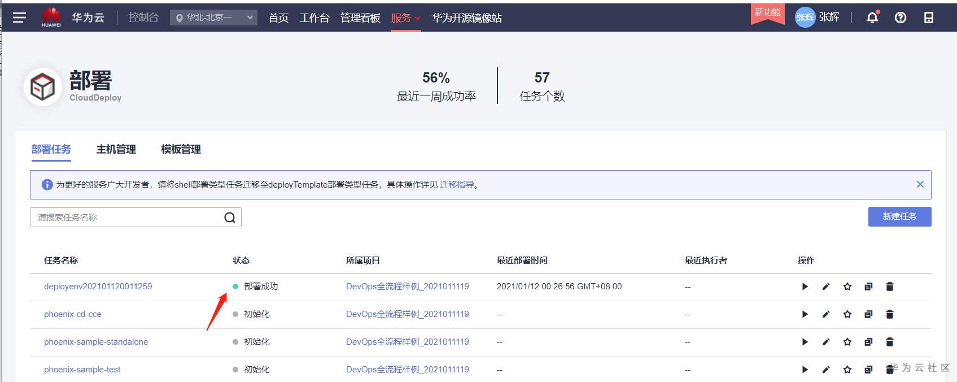Click the 状态 column header
This screenshot has width=957, height=382.
[x=241, y=261]
